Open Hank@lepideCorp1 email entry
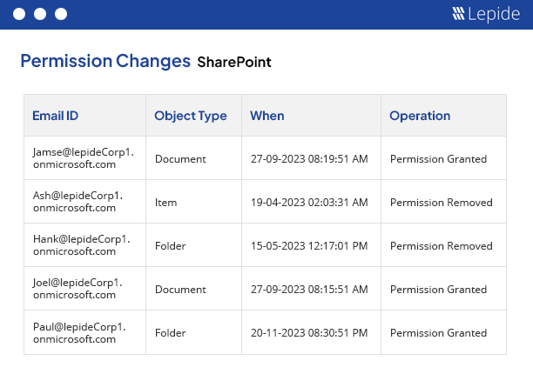 [x=80, y=245]
